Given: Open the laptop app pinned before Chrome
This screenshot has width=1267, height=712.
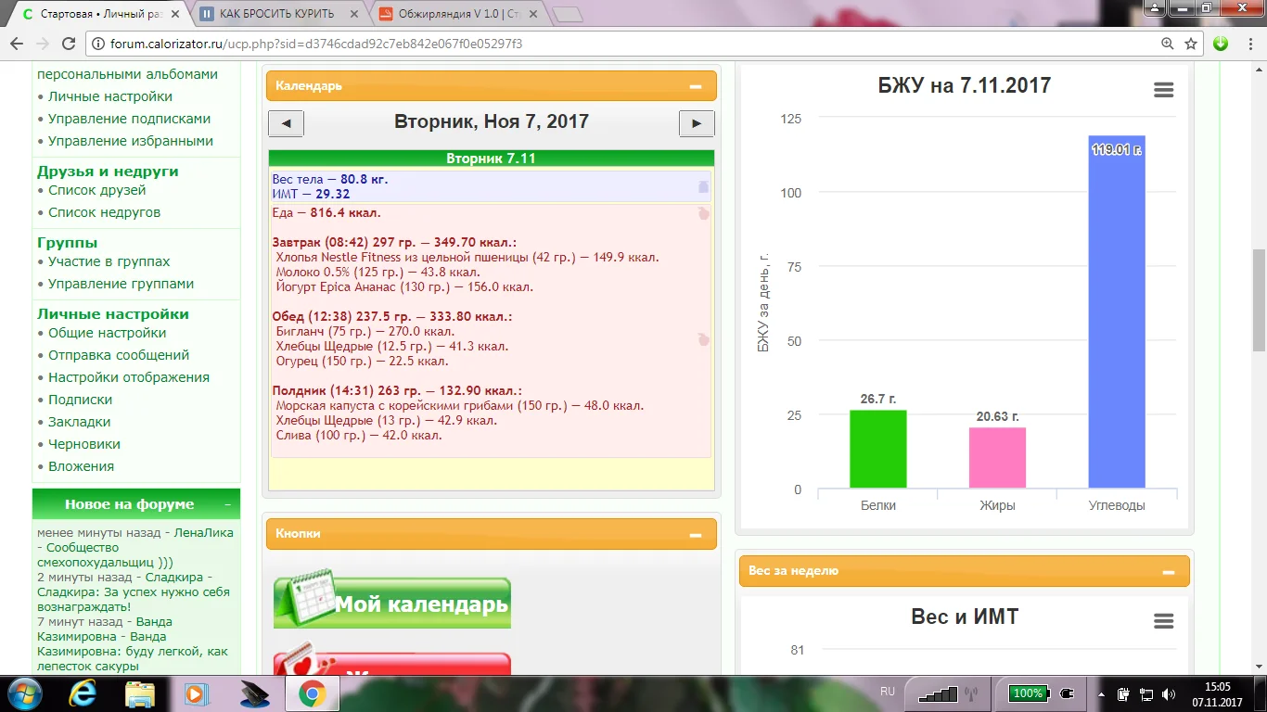Looking at the screenshot, I should (x=253, y=693).
